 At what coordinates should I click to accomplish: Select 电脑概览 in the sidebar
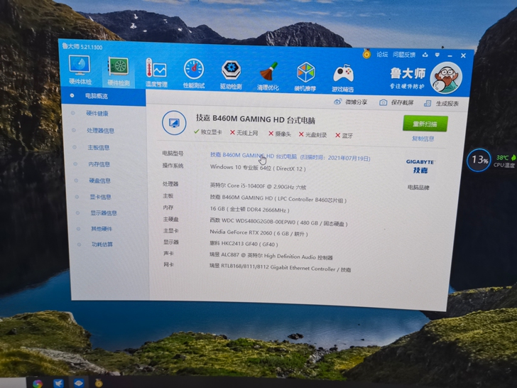(103, 96)
